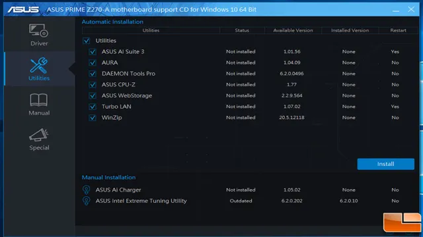Screen dimensions: 423x237
Task: Open ASUS Intel Extreme Tuning Utility entry
Action: point(141,201)
